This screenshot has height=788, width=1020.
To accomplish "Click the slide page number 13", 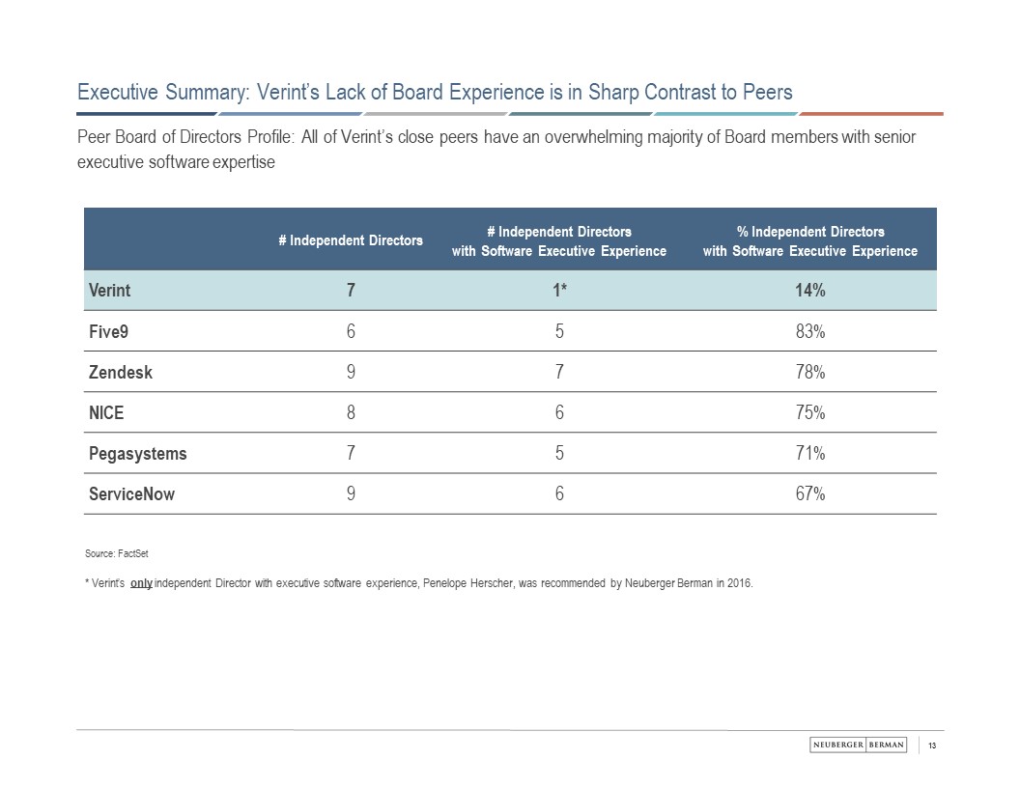I will (x=934, y=745).
